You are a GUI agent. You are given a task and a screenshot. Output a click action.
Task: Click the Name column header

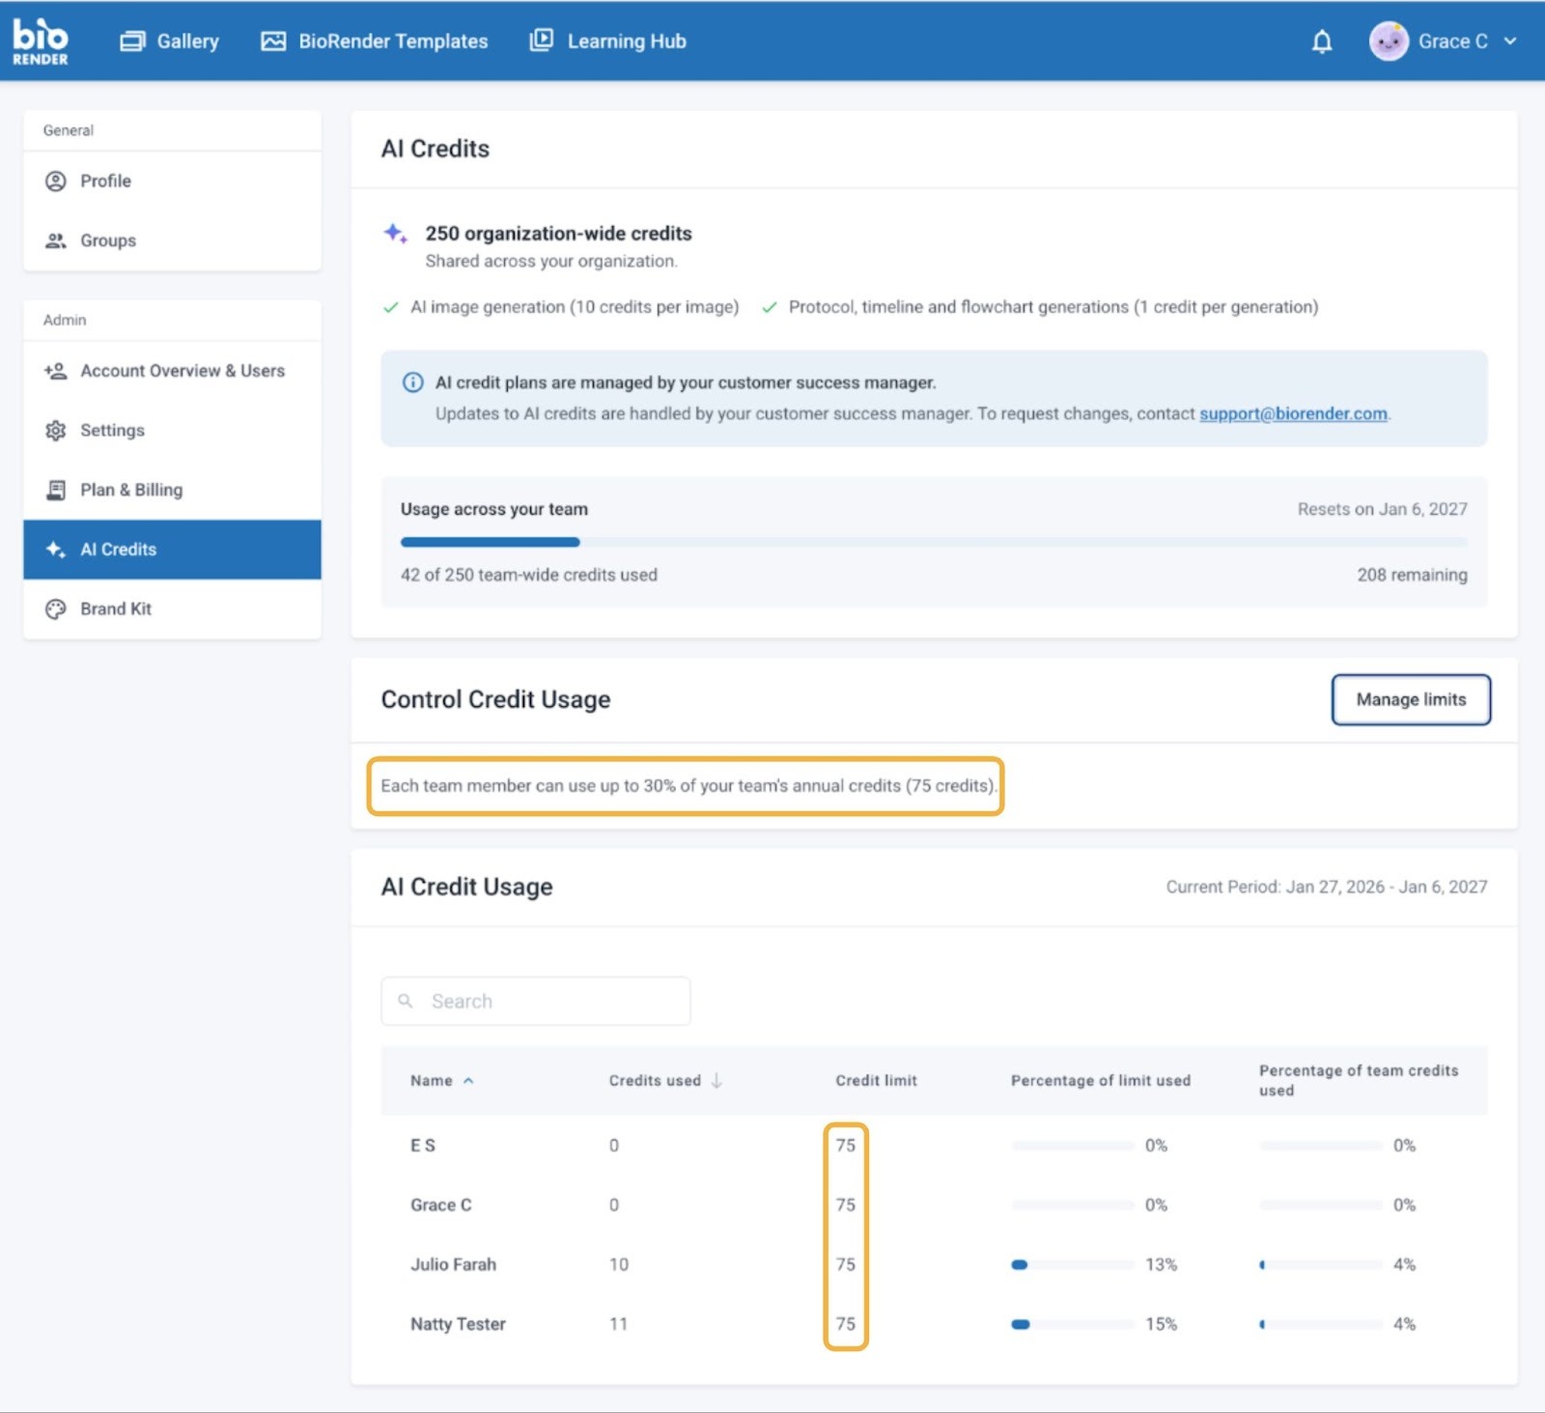(x=432, y=1081)
